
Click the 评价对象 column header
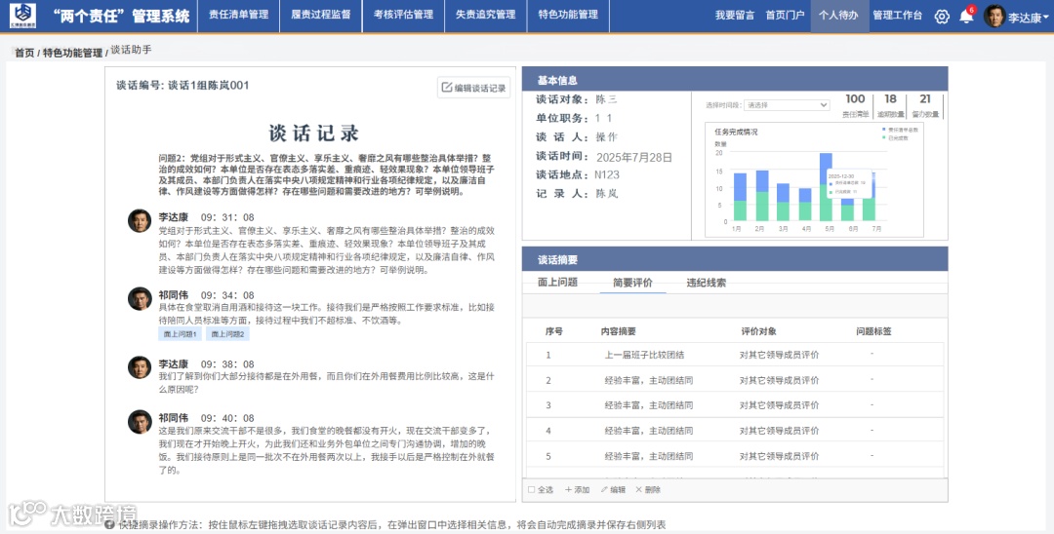pyautogui.click(x=759, y=331)
